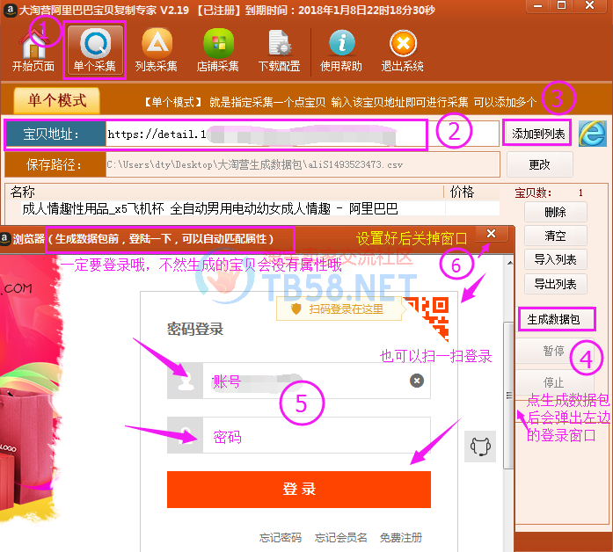Open the 免费注册 link
The width and height of the screenshot is (613, 552).
coord(401,538)
